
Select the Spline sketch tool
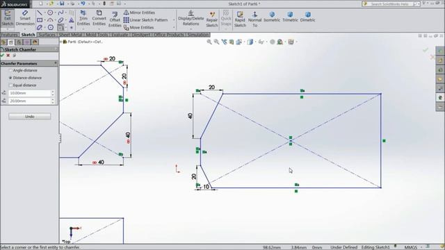60,12
